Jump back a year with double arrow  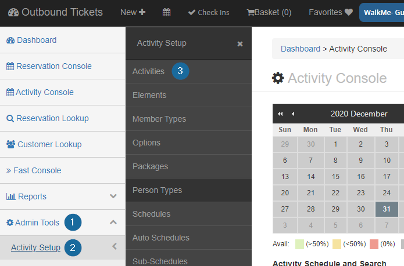point(280,114)
